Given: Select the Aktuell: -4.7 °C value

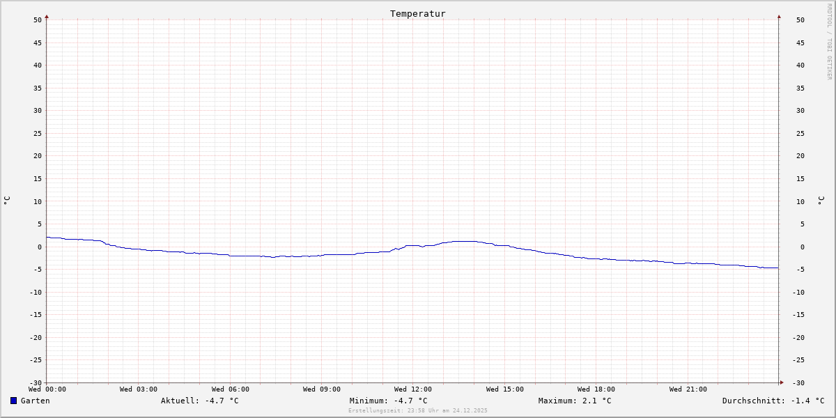Looking at the screenshot, I should (200, 401).
